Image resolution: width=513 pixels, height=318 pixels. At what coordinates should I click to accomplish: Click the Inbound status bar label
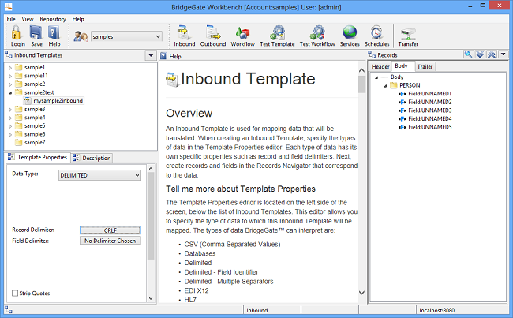(257, 310)
